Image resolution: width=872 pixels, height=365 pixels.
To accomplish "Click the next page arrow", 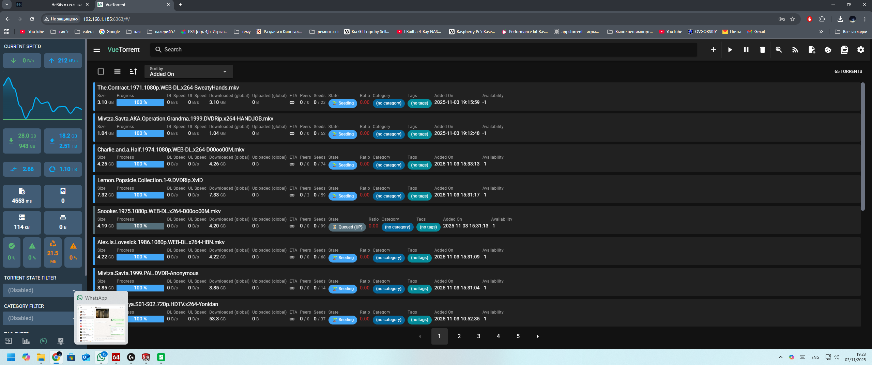I will [537, 336].
